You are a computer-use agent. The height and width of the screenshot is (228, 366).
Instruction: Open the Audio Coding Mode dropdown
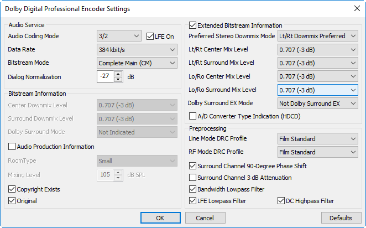[119, 36]
